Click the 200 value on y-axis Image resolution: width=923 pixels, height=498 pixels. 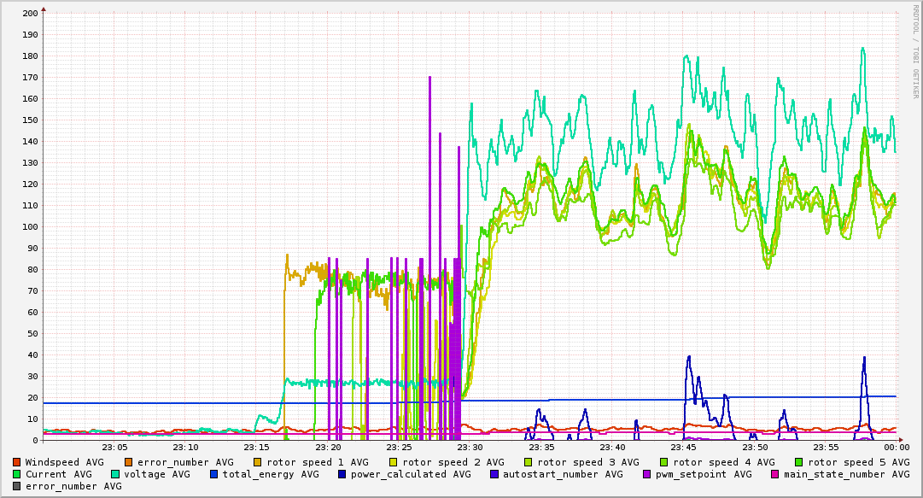(x=30, y=13)
